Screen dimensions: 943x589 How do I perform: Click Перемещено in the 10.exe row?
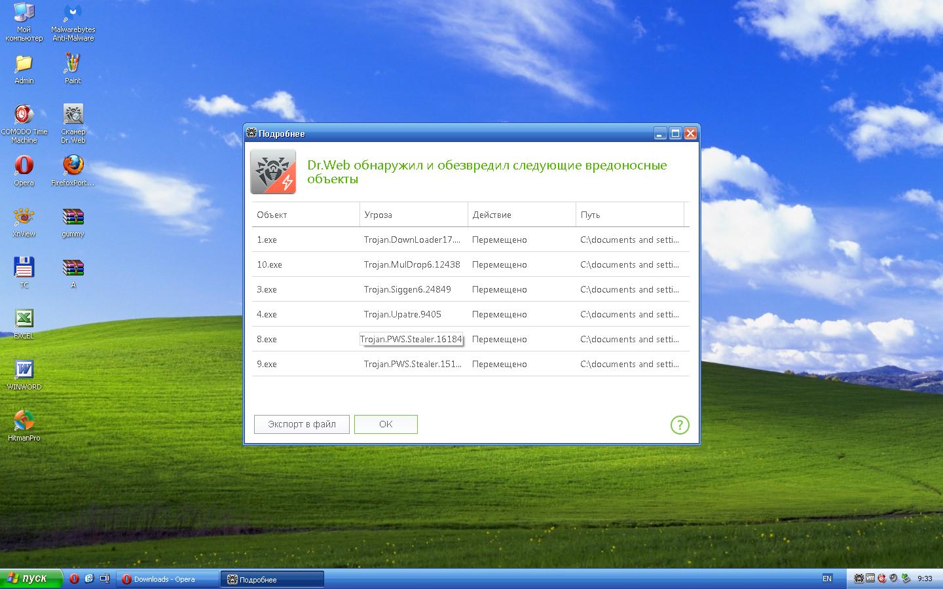click(500, 264)
